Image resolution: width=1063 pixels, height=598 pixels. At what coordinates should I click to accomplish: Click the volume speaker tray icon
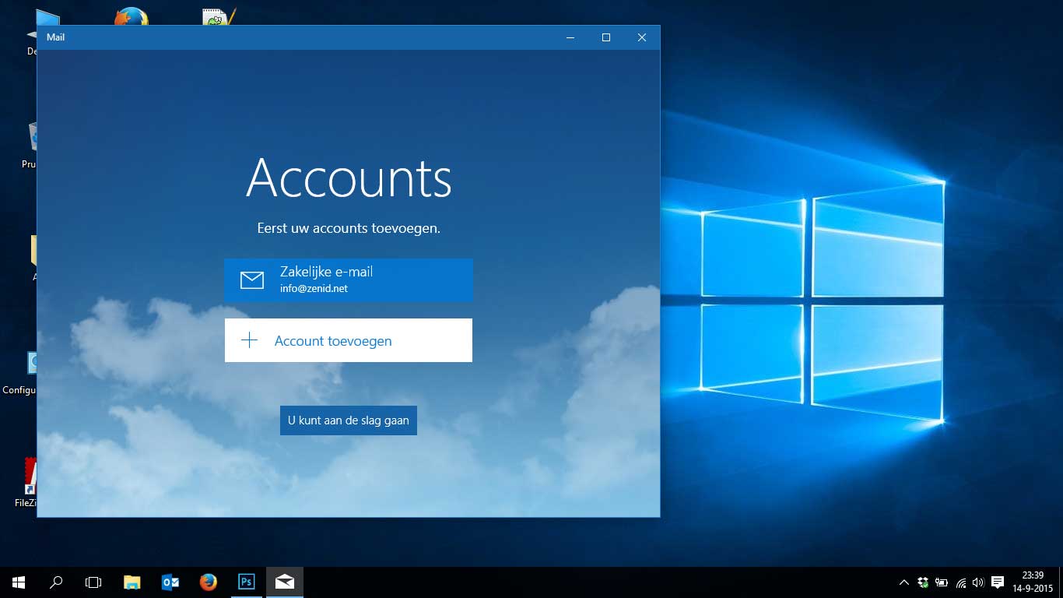click(x=978, y=582)
